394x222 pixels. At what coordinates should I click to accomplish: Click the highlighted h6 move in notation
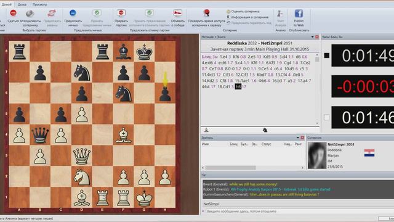(238, 86)
